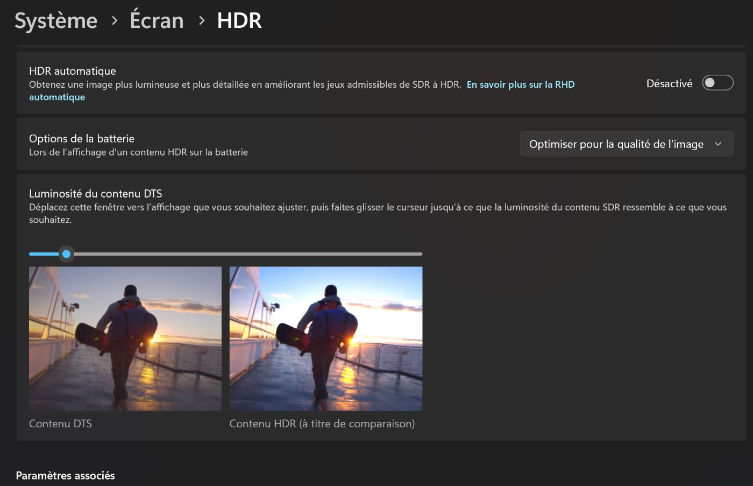The image size is (753, 486).
Task: Click the 'Options de la batterie' title
Action: (x=82, y=139)
